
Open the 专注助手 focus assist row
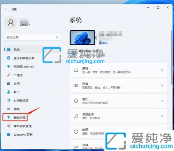tap(119, 116)
